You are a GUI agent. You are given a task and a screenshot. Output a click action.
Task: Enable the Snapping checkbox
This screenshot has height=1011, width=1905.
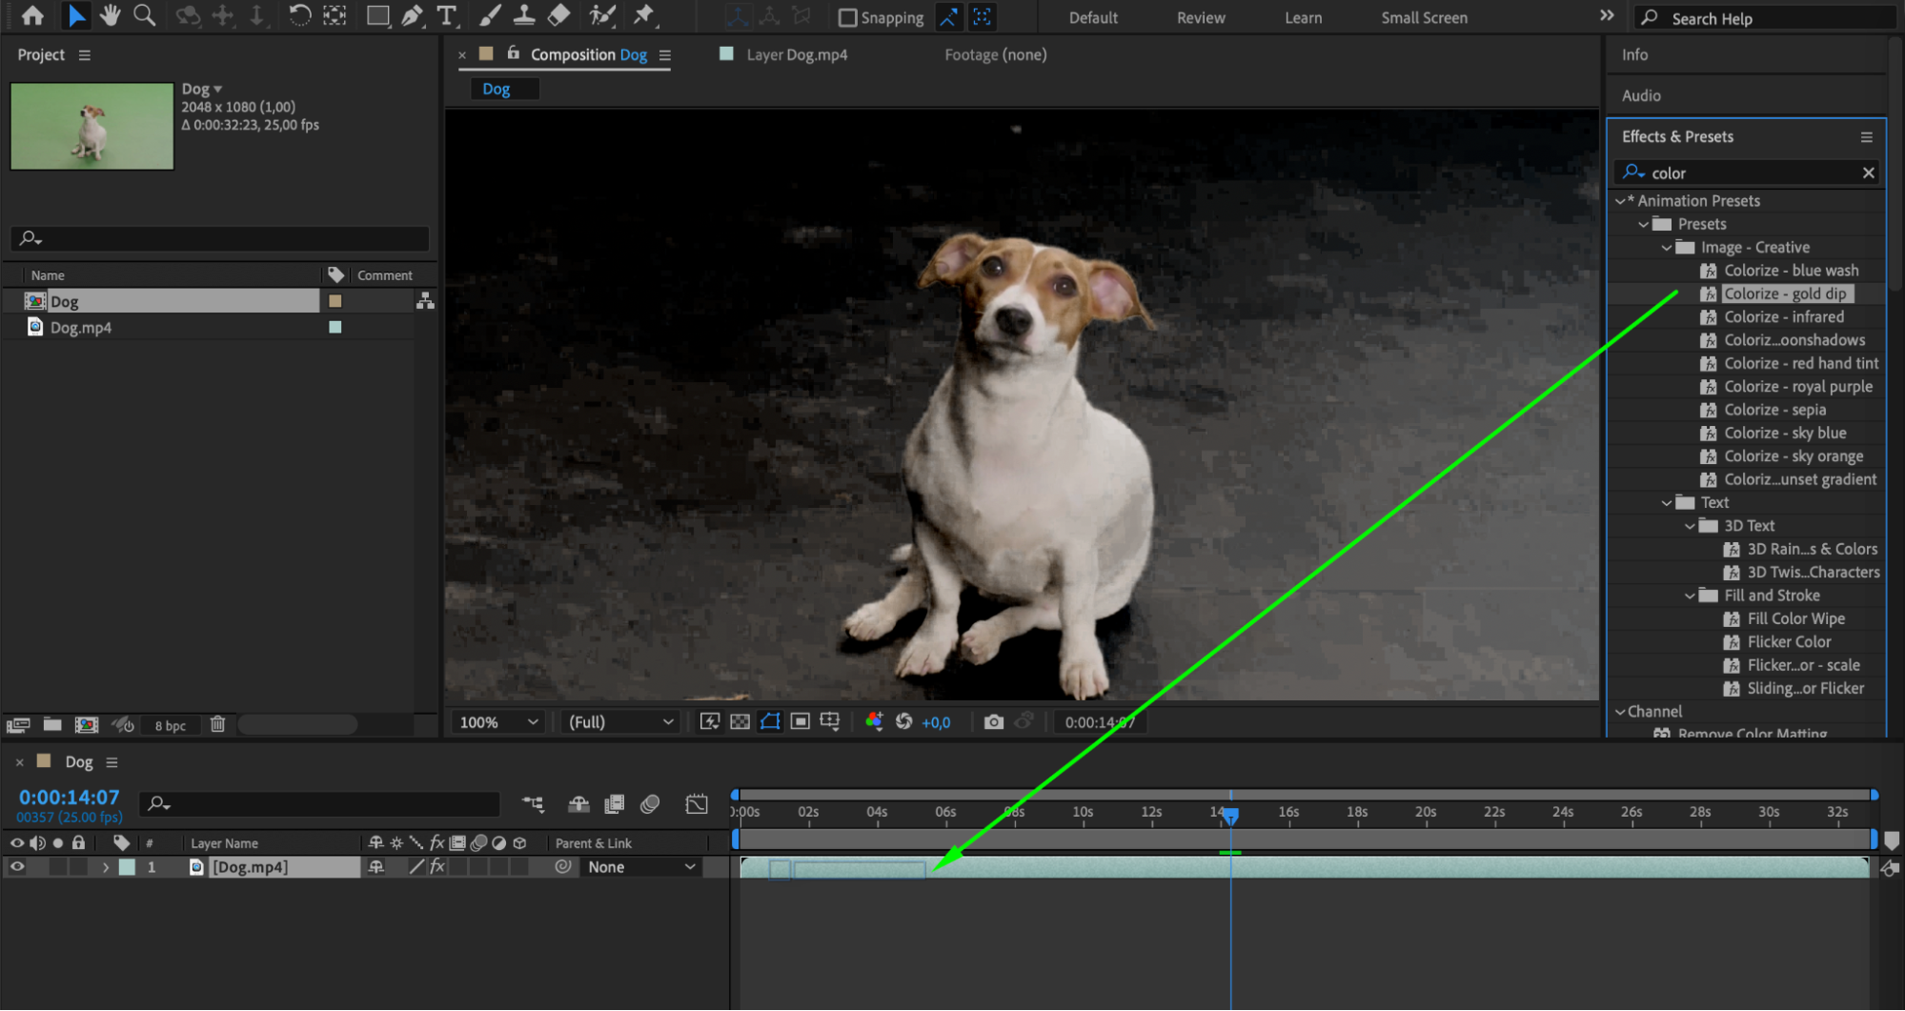click(847, 17)
